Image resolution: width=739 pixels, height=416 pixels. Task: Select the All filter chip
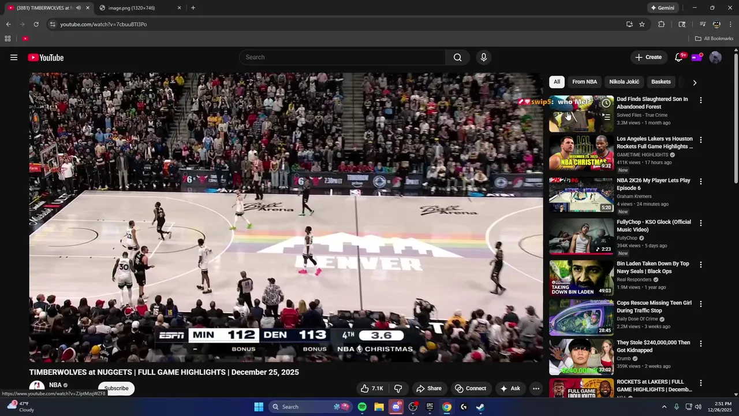click(x=557, y=82)
